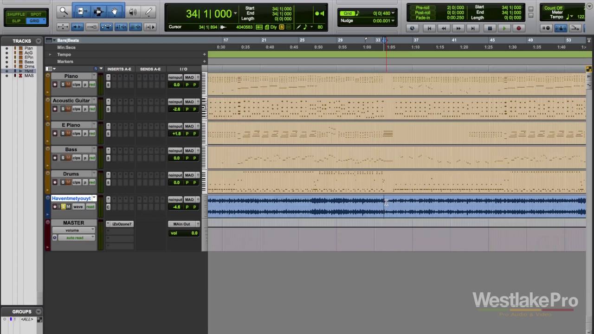
Task: Click the SENDS A-E column header
Action: (150, 69)
